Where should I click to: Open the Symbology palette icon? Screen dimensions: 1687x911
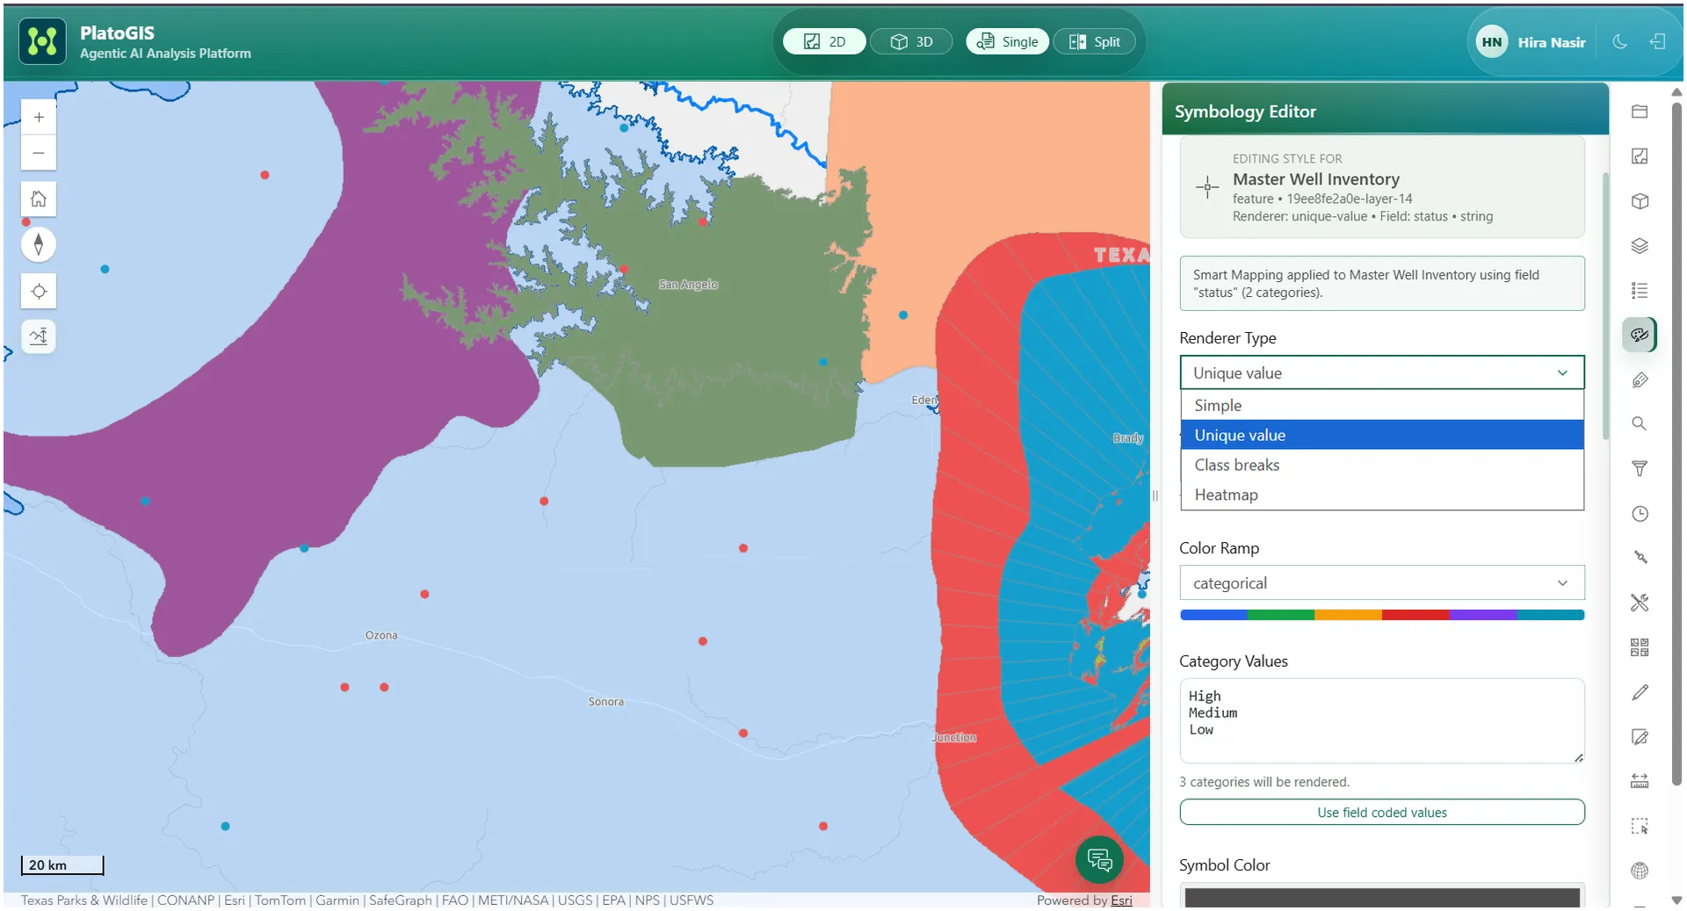click(1639, 335)
